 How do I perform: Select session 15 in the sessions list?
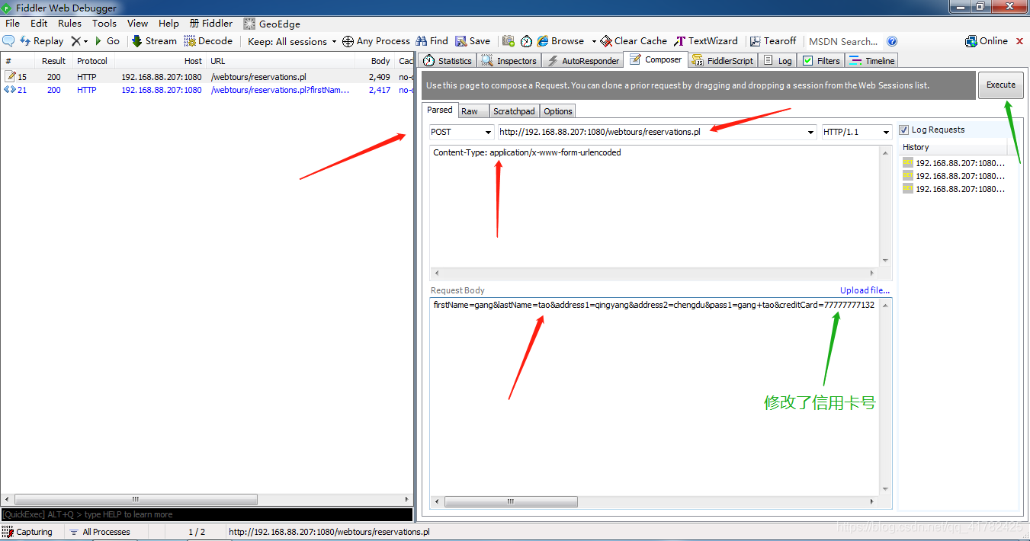207,77
